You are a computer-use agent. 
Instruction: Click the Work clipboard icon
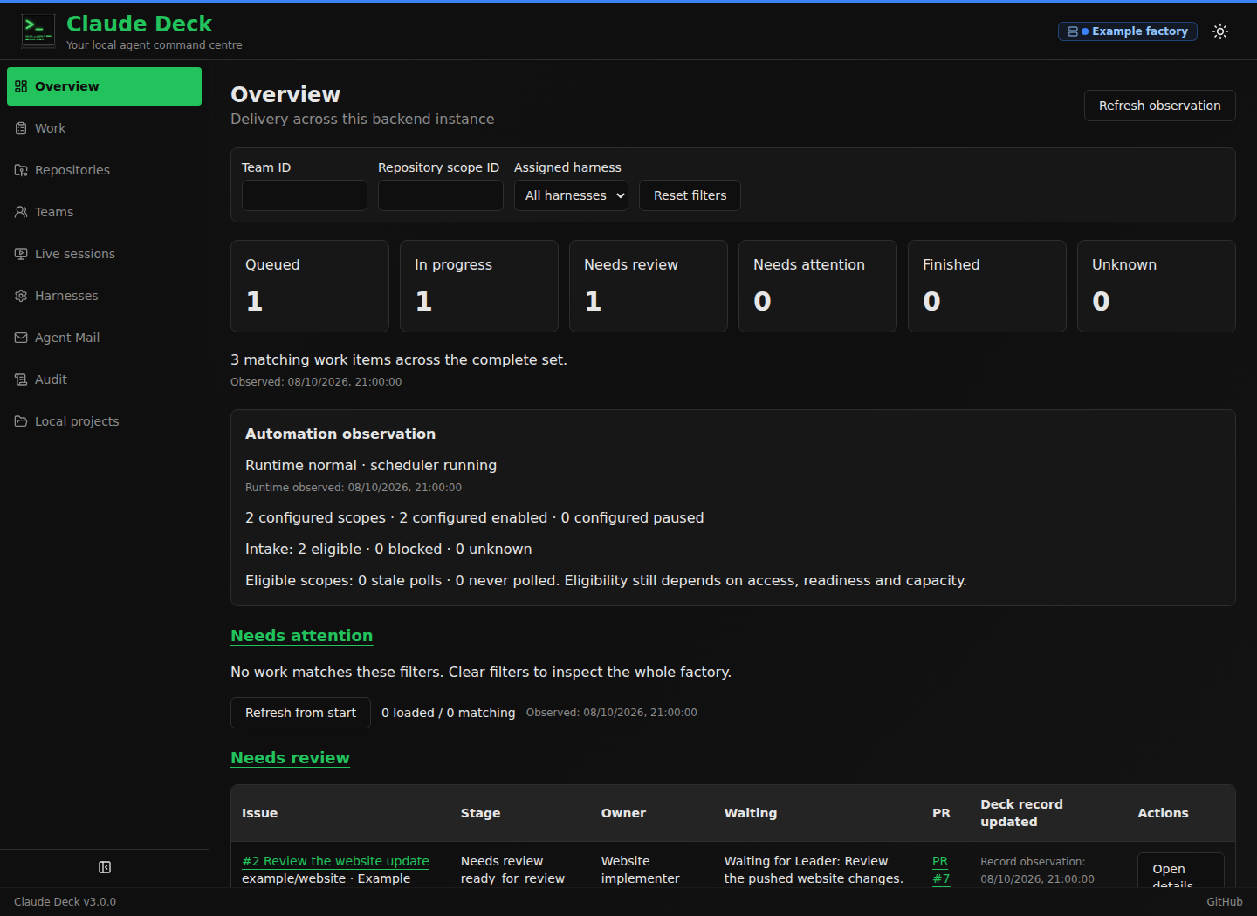tap(21, 128)
